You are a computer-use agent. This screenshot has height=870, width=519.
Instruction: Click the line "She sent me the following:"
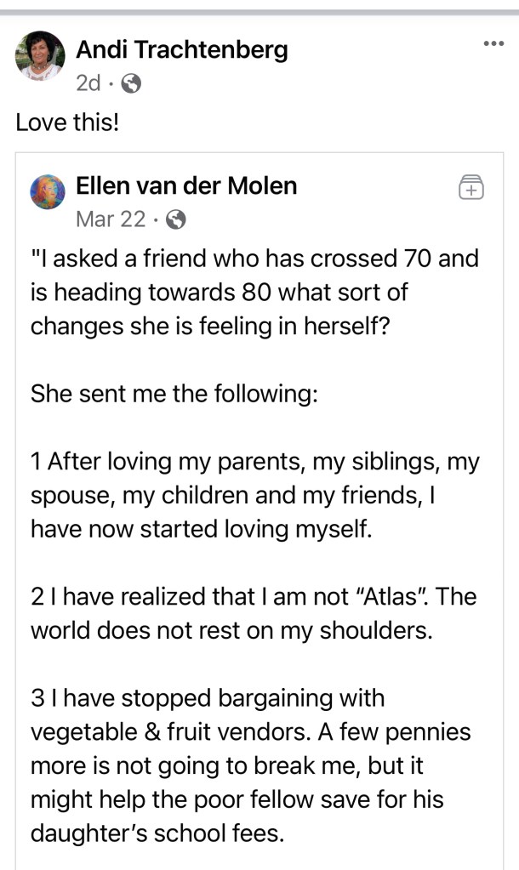pos(174,395)
